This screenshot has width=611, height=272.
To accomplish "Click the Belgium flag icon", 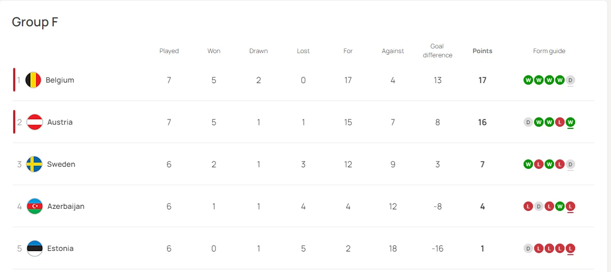I will click(x=33, y=80).
